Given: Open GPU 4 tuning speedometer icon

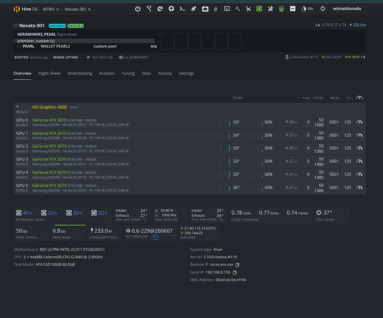Looking at the screenshot, I should pyautogui.click(x=359, y=174).
